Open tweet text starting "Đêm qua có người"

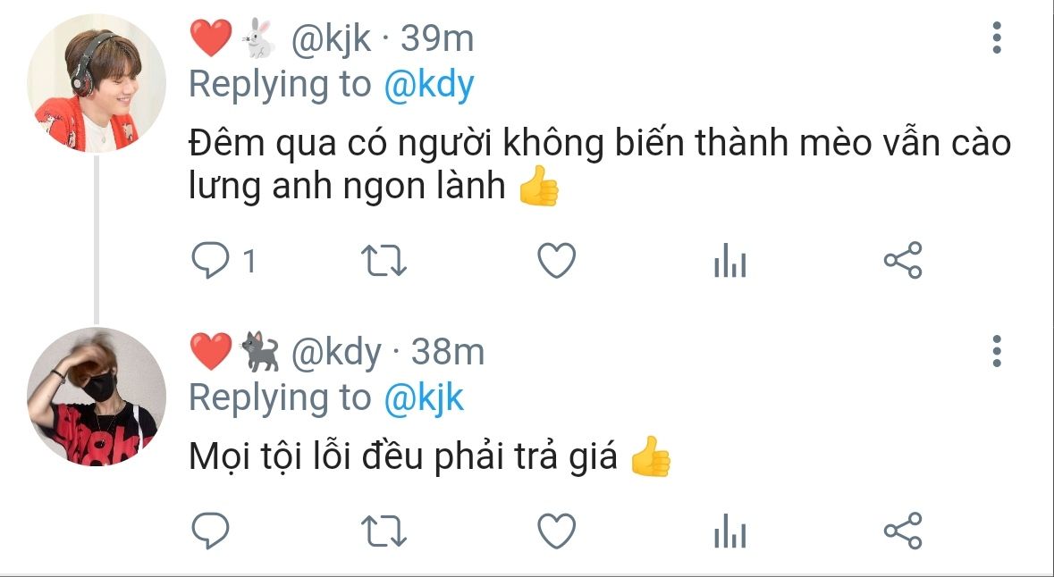[x=600, y=165]
